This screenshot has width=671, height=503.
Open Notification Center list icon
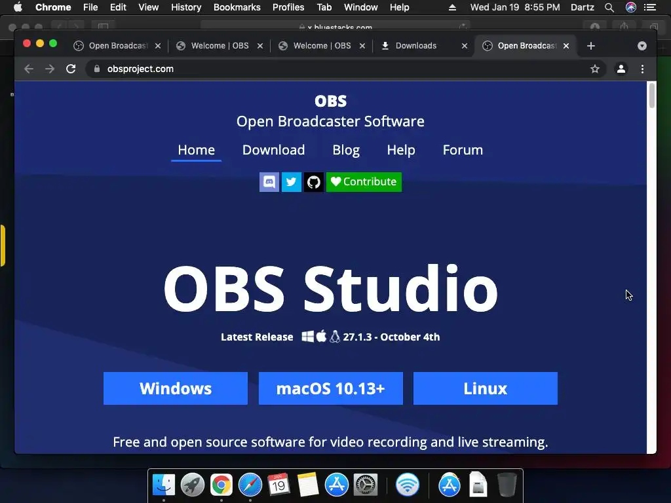pos(650,7)
